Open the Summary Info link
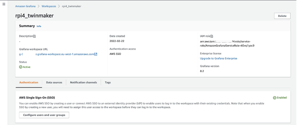The image size is (297, 125). tap(39, 26)
